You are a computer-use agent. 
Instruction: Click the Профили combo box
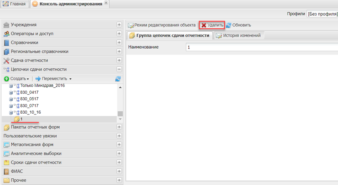[x=322, y=14]
